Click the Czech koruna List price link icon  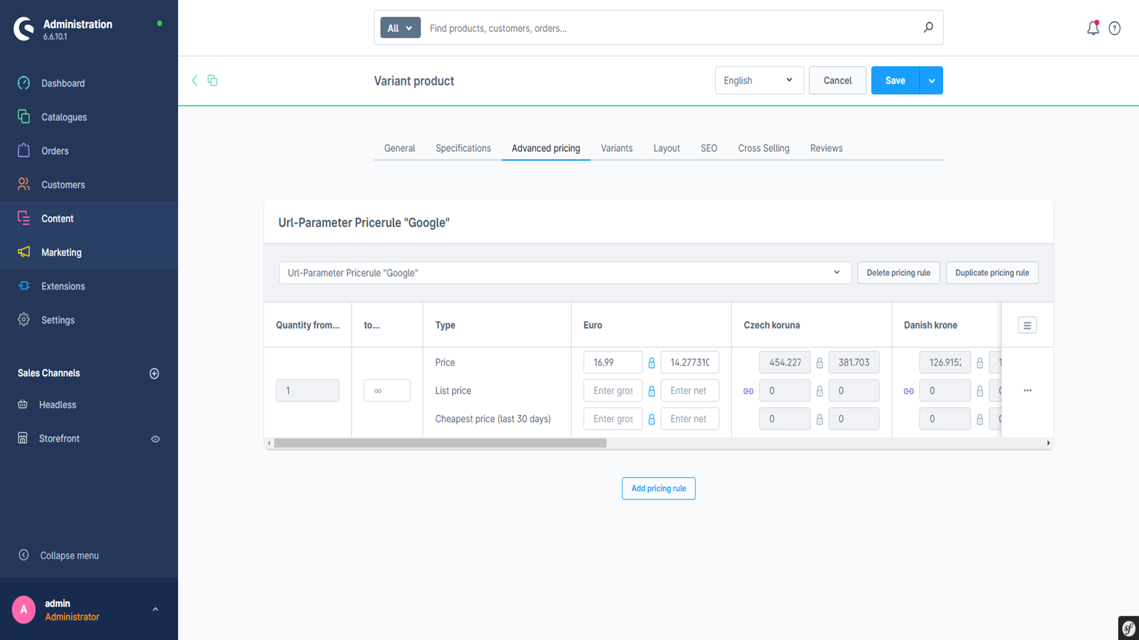coord(749,391)
